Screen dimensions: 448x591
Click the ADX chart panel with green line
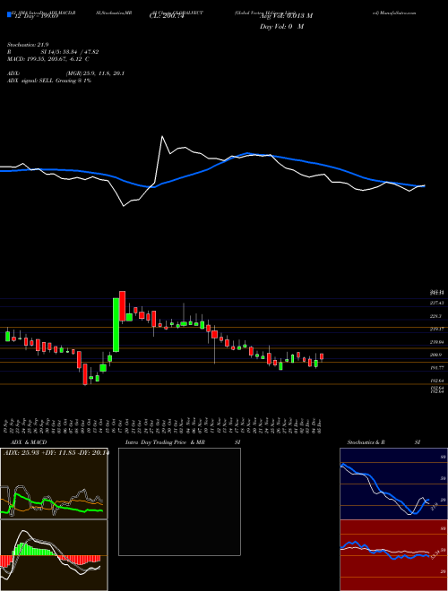point(54,484)
